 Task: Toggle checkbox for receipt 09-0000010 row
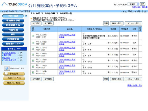(x=33, y=61)
